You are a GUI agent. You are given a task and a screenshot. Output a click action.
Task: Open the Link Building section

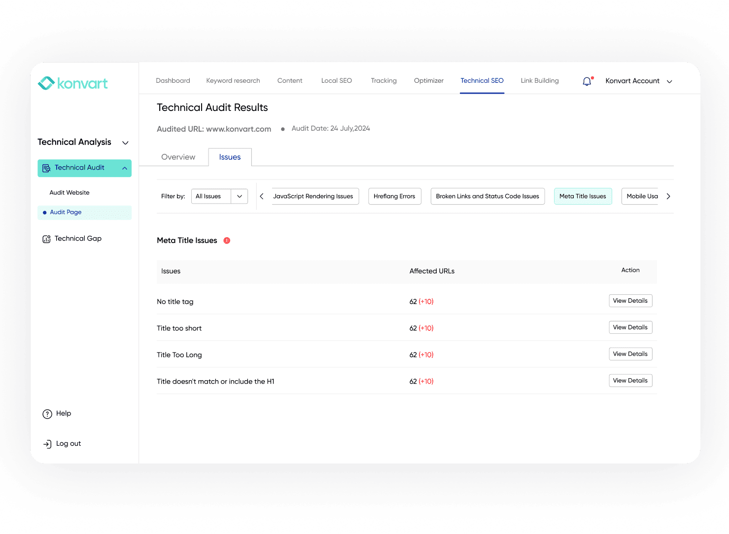pos(539,81)
